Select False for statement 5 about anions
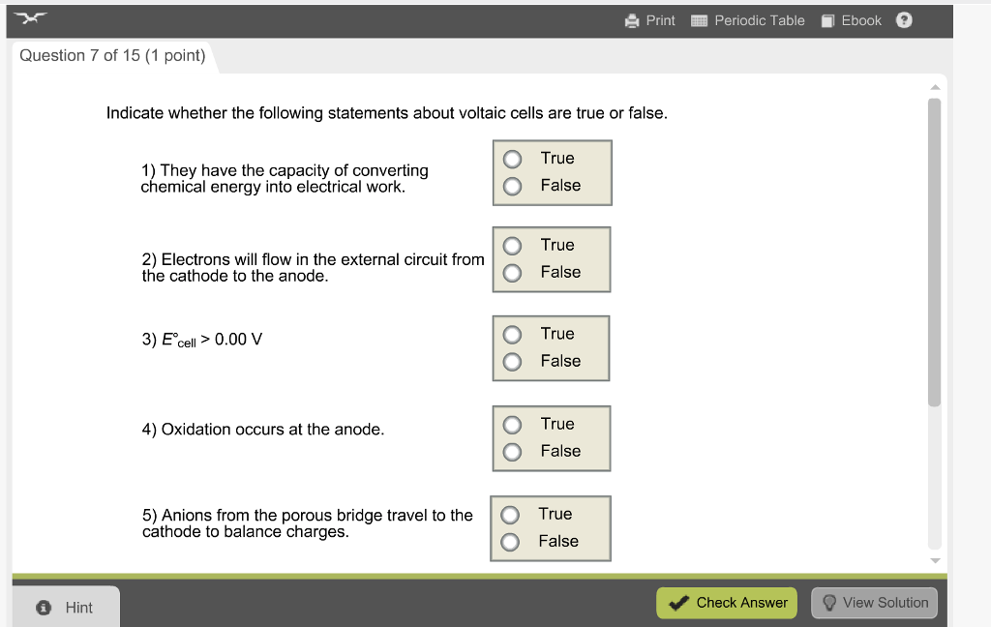Screen dimensions: 991x627 pos(510,542)
